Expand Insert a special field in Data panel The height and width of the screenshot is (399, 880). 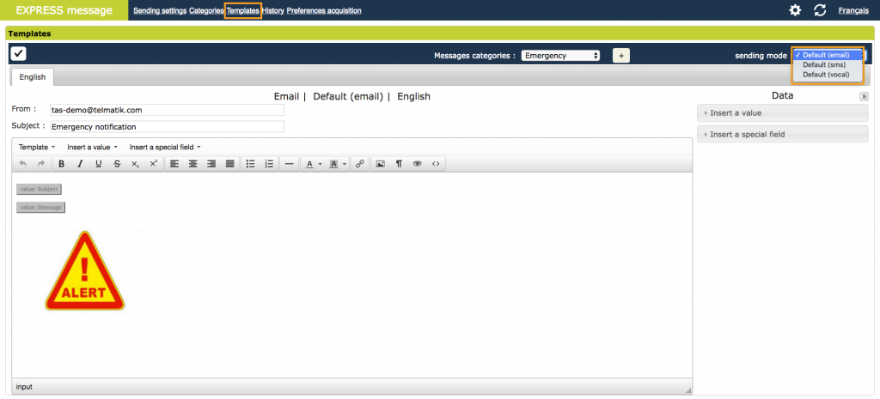(x=782, y=134)
